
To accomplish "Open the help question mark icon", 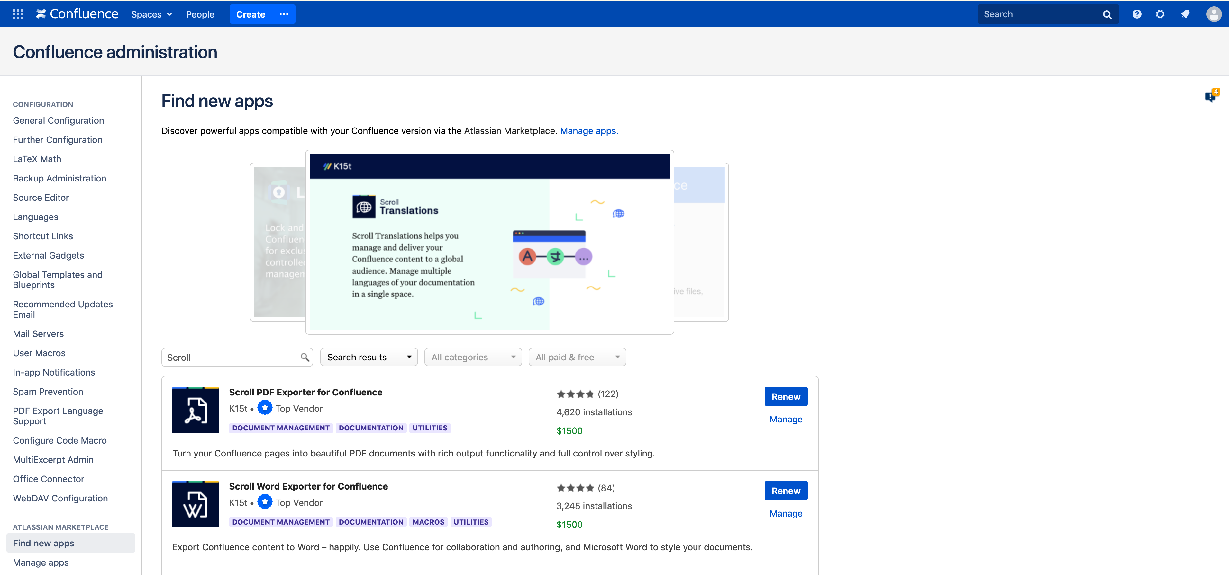I will (1136, 14).
